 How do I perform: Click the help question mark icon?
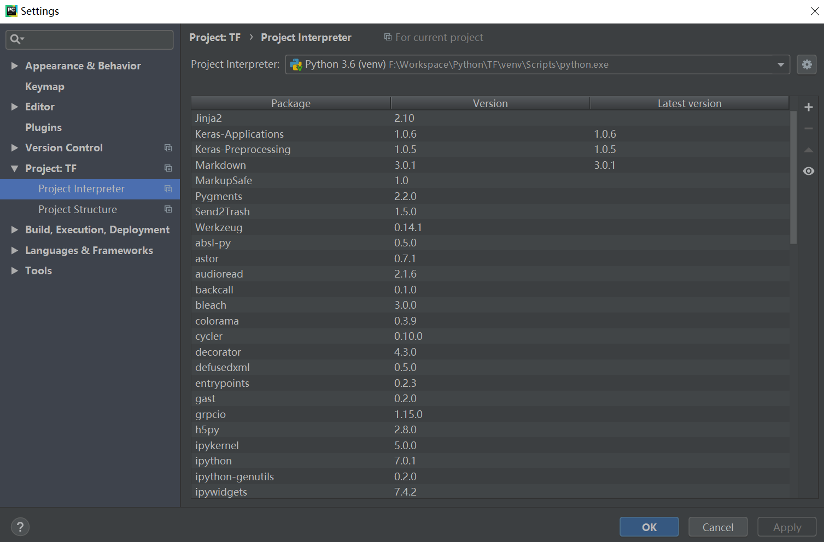coord(20,527)
